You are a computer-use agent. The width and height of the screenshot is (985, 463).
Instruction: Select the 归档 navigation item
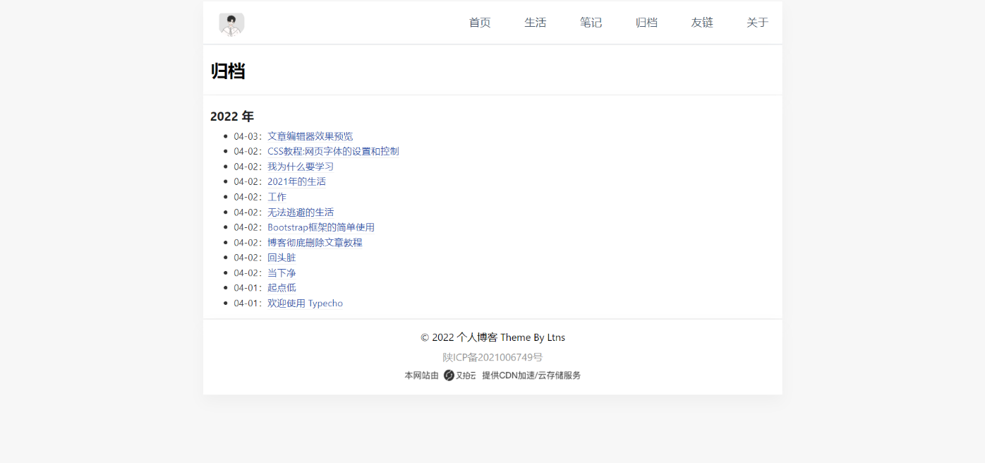[x=646, y=23]
